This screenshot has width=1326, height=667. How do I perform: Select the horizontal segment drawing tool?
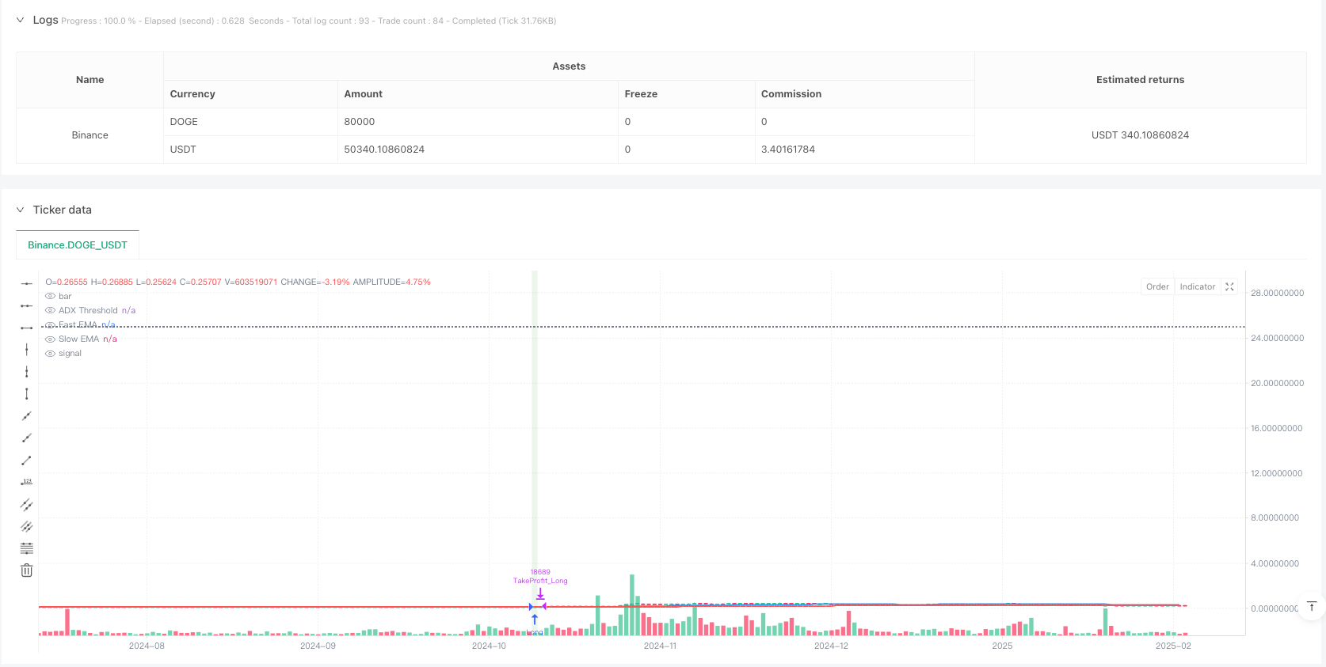pyautogui.click(x=26, y=328)
